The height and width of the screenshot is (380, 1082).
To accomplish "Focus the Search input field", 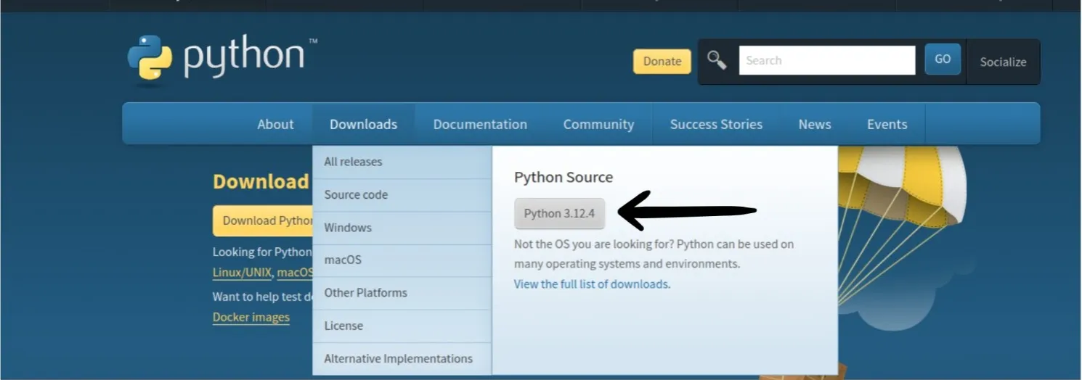I will click(827, 60).
